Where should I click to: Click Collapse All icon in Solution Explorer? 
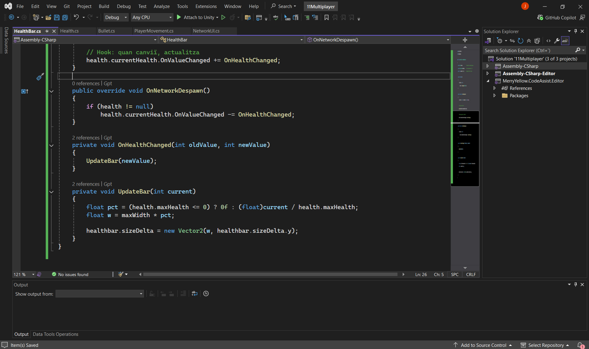click(529, 41)
